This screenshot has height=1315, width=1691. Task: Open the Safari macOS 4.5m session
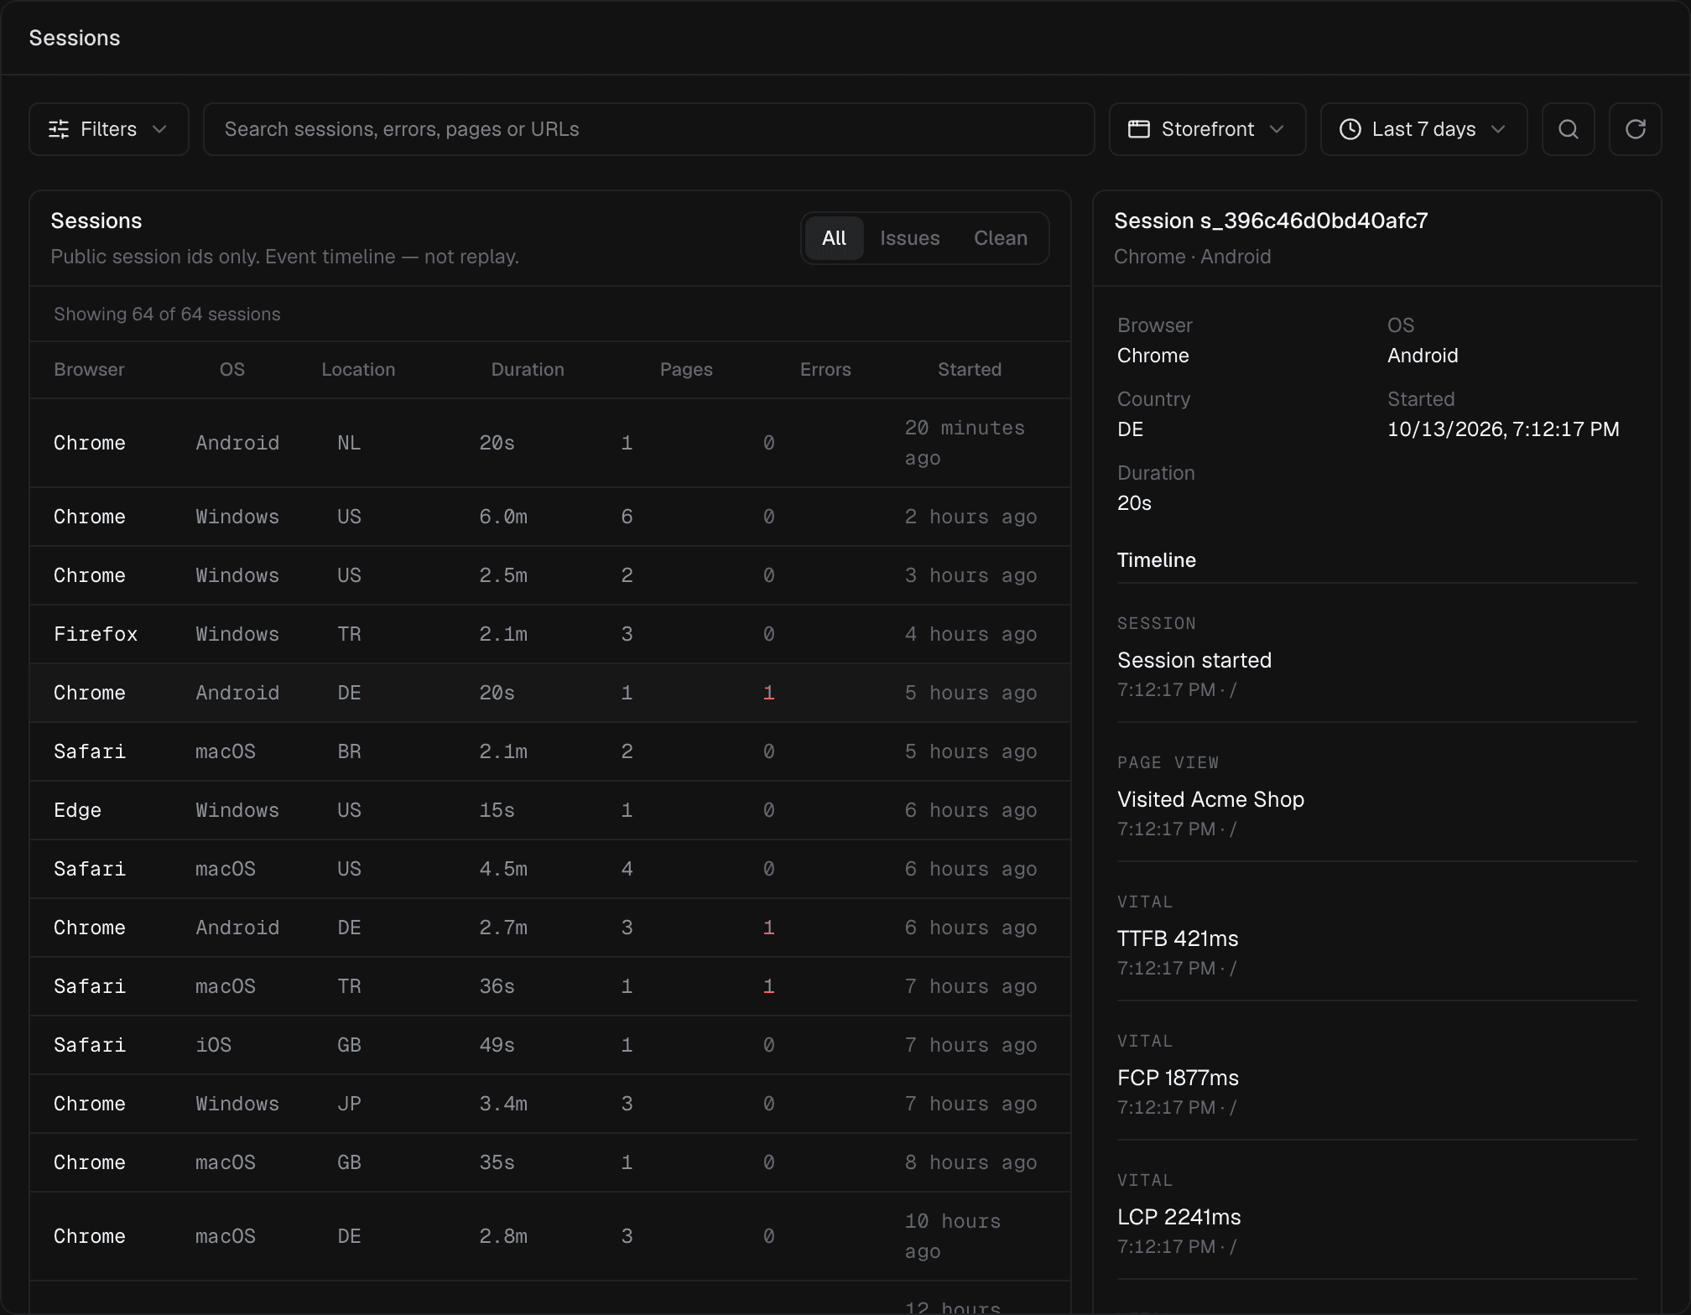pyautogui.click(x=550, y=869)
